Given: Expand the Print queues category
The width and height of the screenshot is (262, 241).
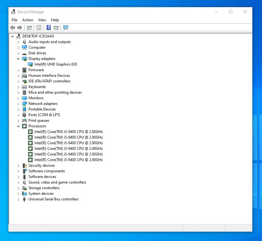Looking at the screenshot, I should point(18,121).
